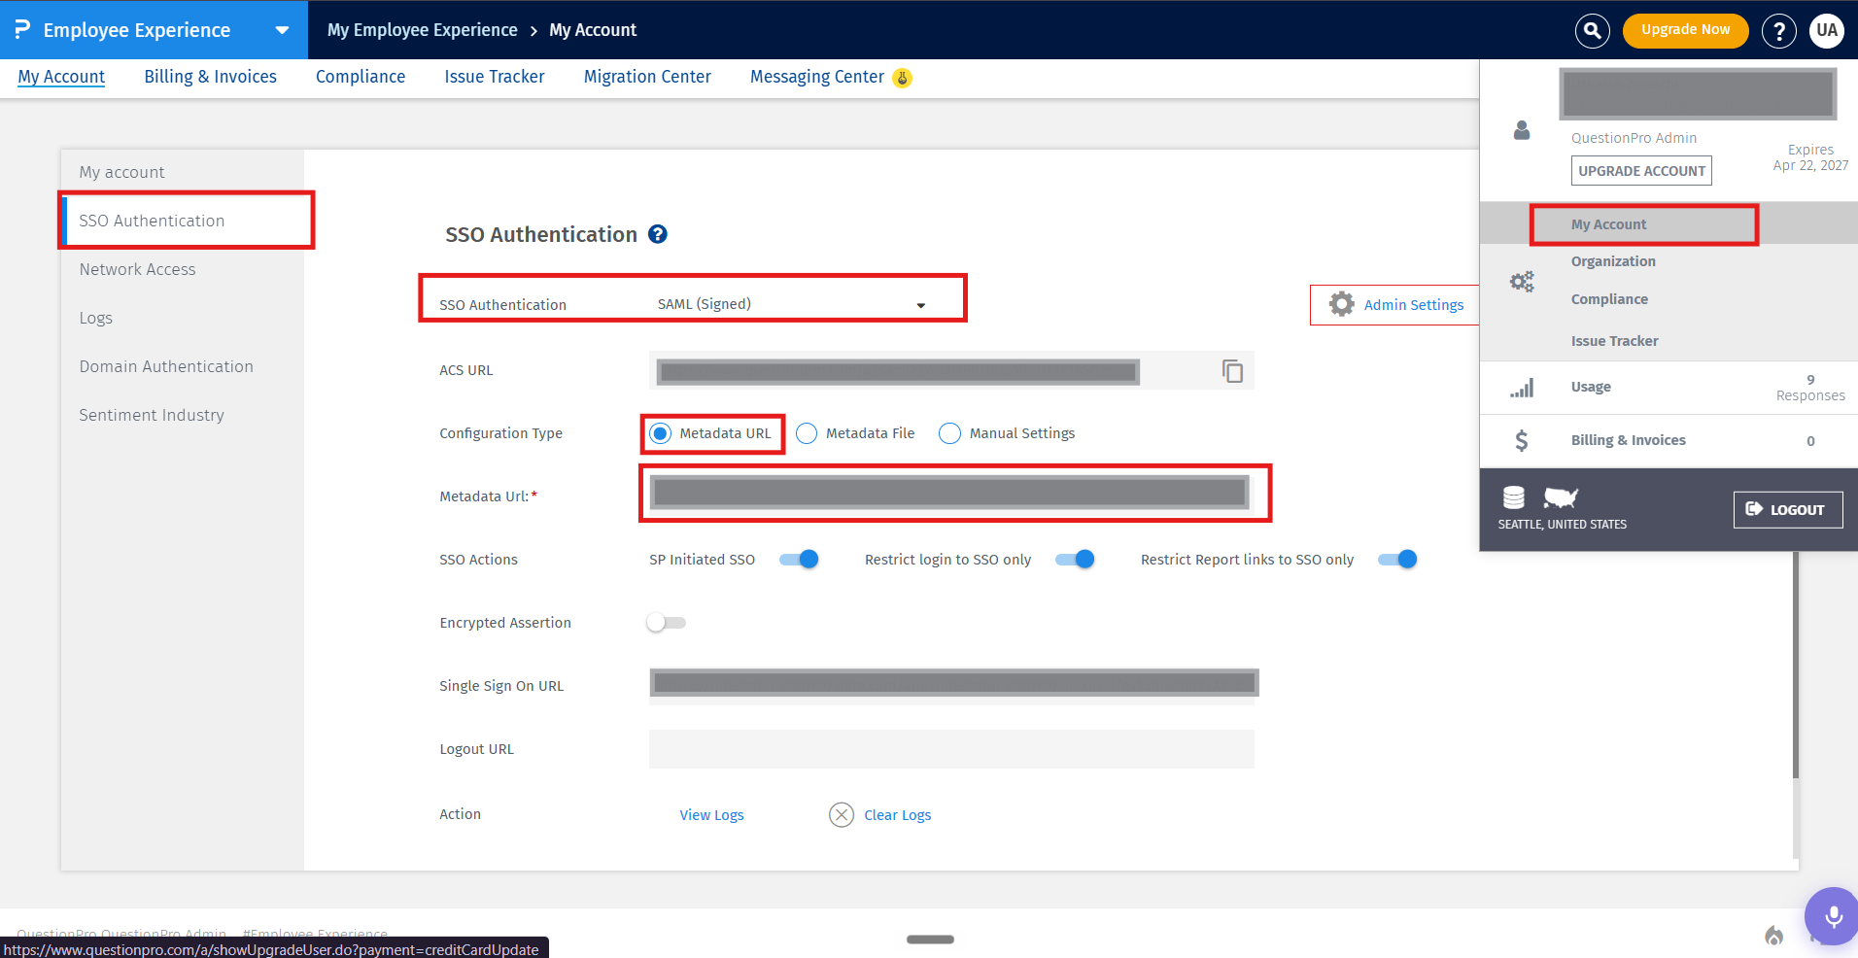Click the data center database icon
The image size is (1858, 958).
(1514, 497)
